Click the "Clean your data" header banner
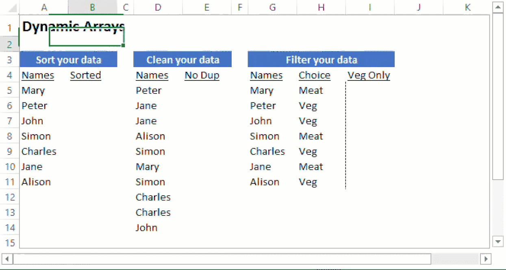Screen dimensions: 506x270 (182, 60)
